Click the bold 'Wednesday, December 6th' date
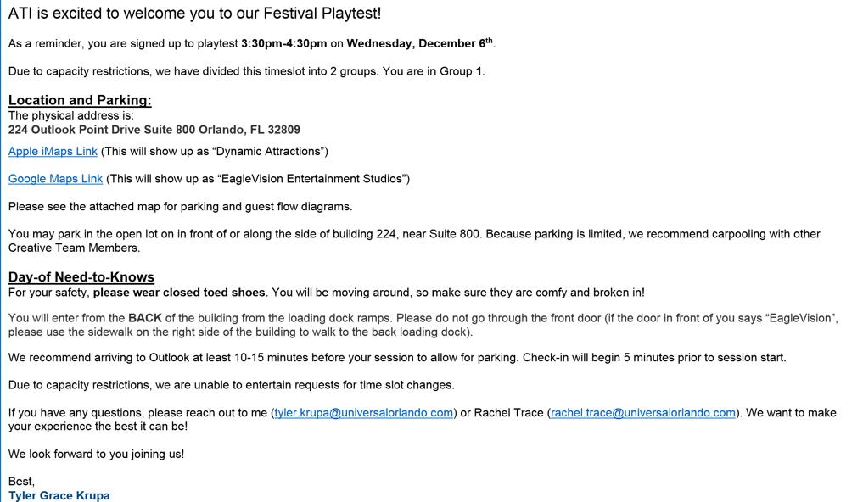The image size is (863, 502). 419,43
